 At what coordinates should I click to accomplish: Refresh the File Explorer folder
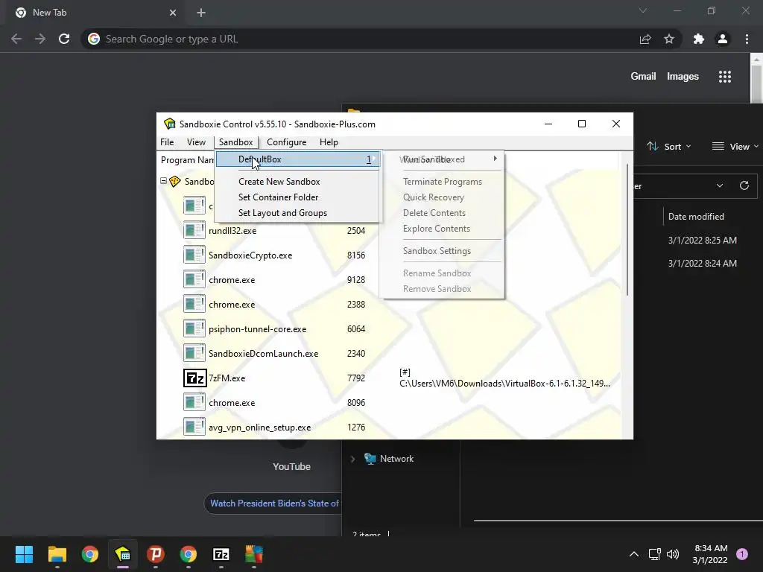point(744,185)
